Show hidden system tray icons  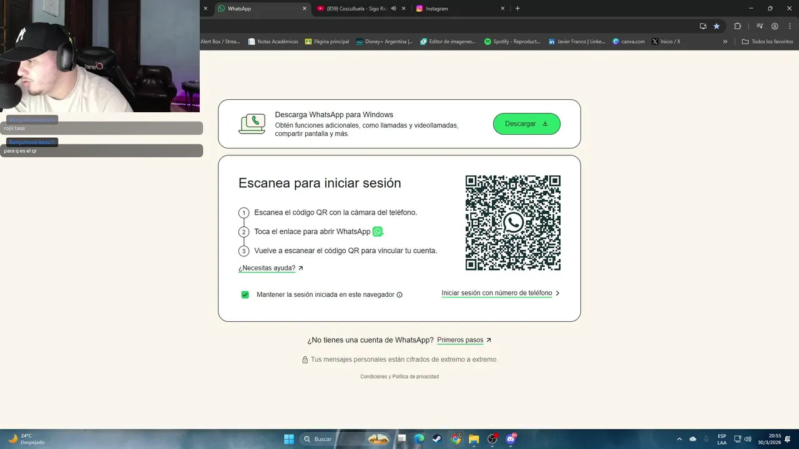tap(679, 439)
